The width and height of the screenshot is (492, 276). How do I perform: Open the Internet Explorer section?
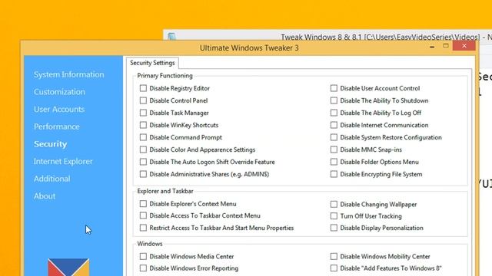pos(63,161)
